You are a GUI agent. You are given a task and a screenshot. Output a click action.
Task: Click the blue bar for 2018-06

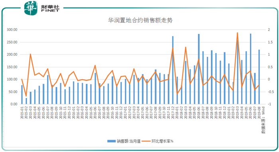point(199,69)
